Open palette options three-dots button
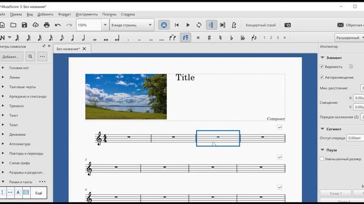The width and height of the screenshot is (364, 204). [x=42, y=57]
